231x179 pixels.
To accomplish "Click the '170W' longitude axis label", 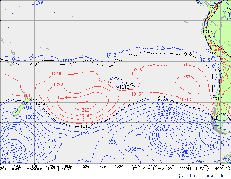I will coord(51,167).
